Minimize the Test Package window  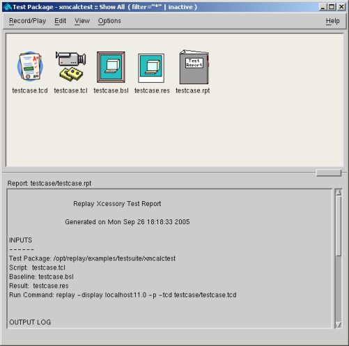click(323, 7)
